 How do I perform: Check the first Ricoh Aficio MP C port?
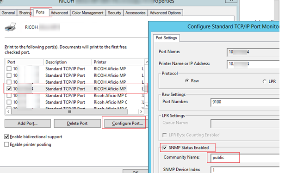coord(9,95)
